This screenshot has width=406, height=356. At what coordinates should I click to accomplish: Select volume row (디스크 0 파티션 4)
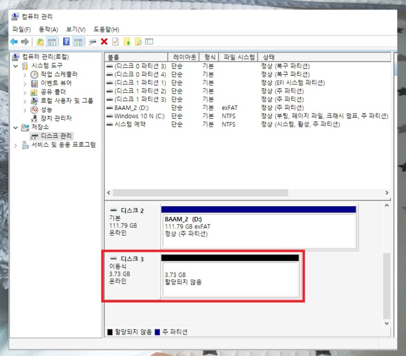pos(247,75)
